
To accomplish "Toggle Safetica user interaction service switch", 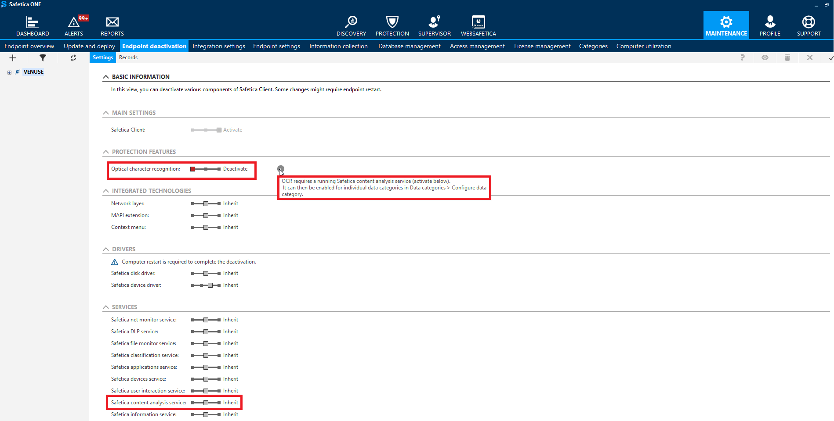I will click(206, 391).
